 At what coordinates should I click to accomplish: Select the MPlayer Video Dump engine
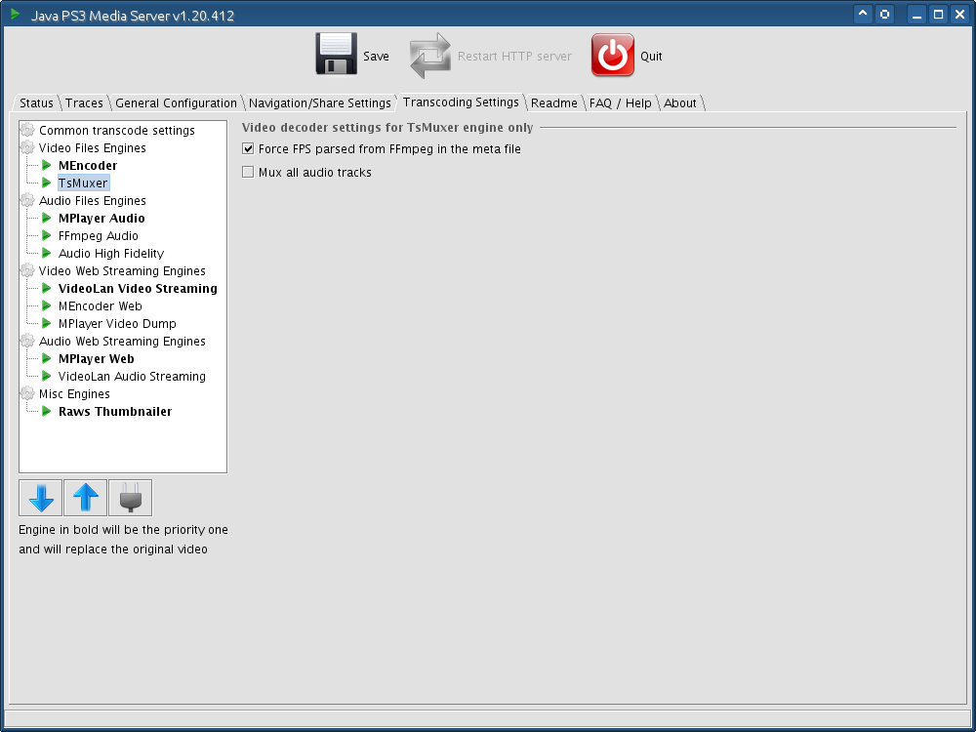point(118,324)
